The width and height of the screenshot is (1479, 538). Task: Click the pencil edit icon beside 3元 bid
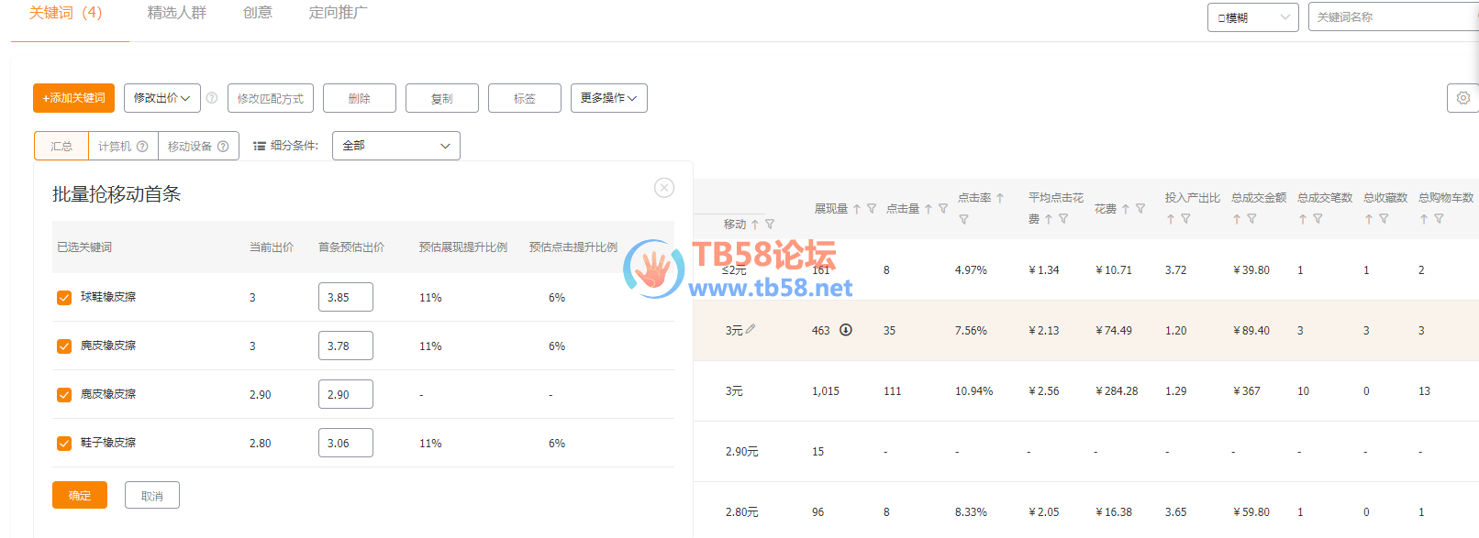(751, 329)
